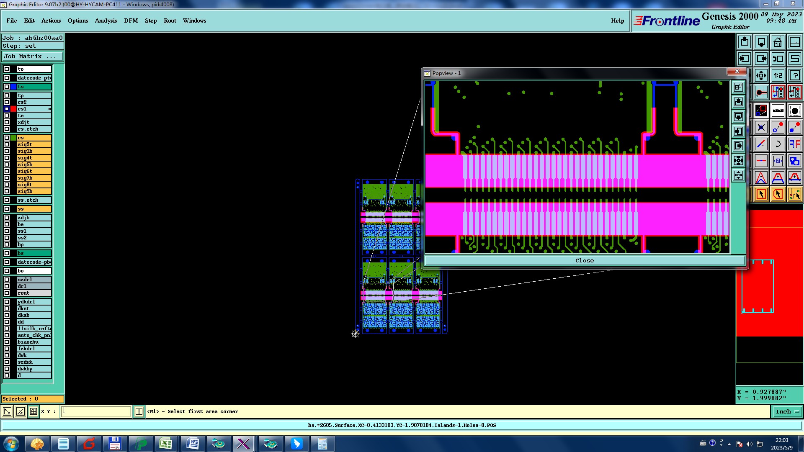Open the Analysis menu
The image size is (804, 452).
point(106,21)
